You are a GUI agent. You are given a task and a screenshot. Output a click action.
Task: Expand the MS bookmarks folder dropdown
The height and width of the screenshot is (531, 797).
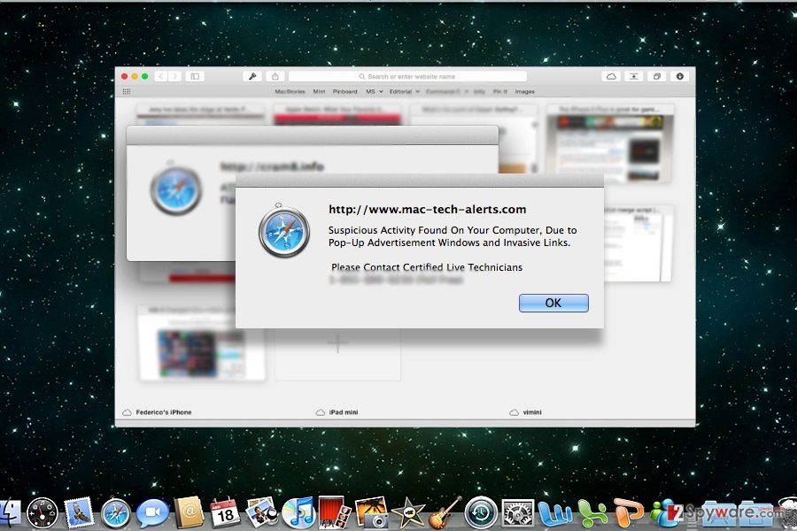pos(374,91)
